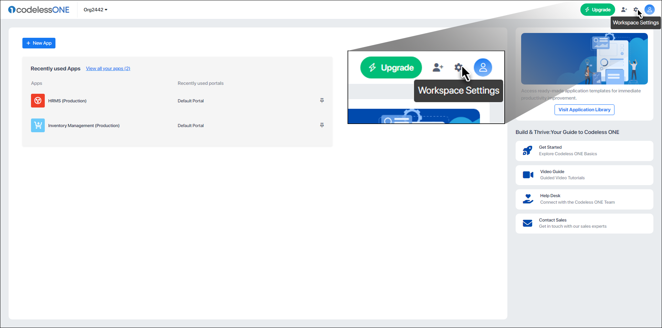Open the user profile icon

pyautogui.click(x=650, y=10)
